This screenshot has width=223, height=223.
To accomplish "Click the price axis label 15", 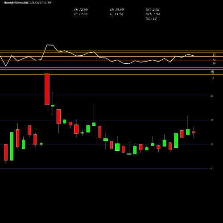I will click(x=212, y=120).
